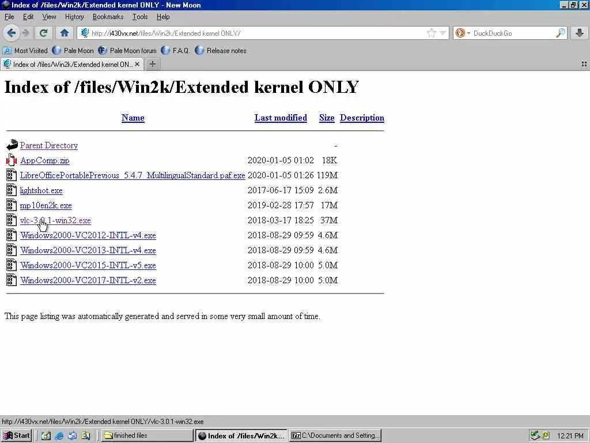
Task: Click the first green system tray icon
Action: 535,436
